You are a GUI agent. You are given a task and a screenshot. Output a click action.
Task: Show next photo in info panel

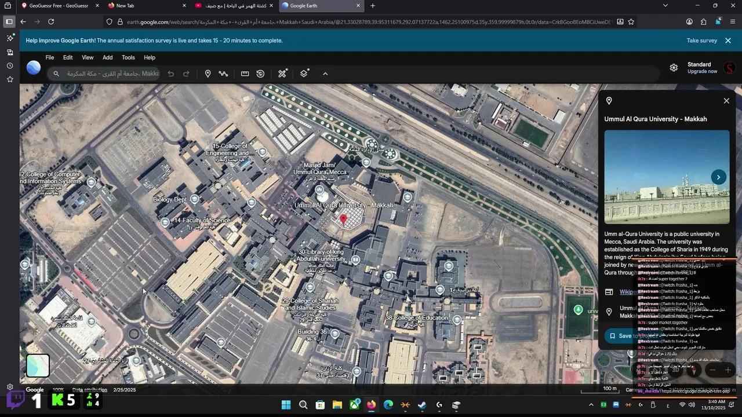coord(718,177)
